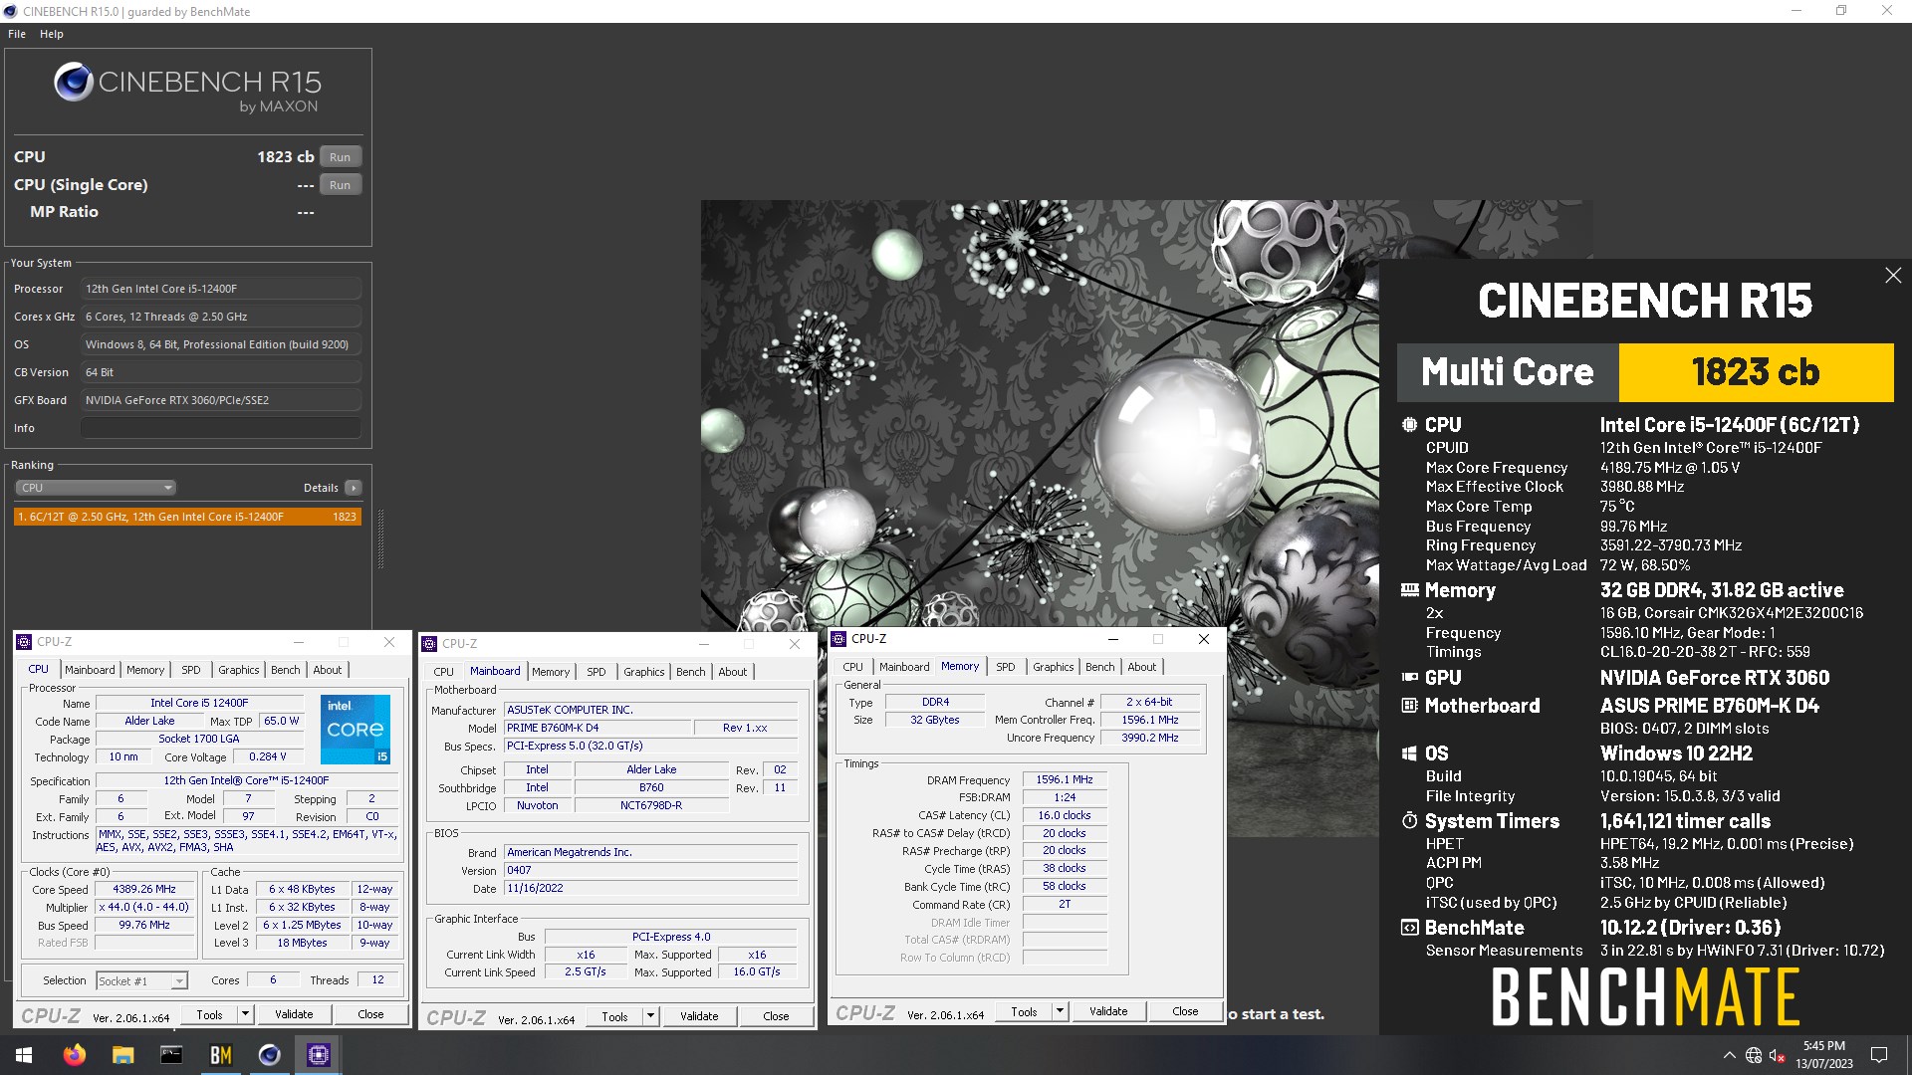Click the Info input field

(x=221, y=428)
